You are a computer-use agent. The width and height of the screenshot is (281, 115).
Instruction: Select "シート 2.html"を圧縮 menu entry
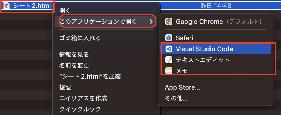pyautogui.click(x=90, y=77)
